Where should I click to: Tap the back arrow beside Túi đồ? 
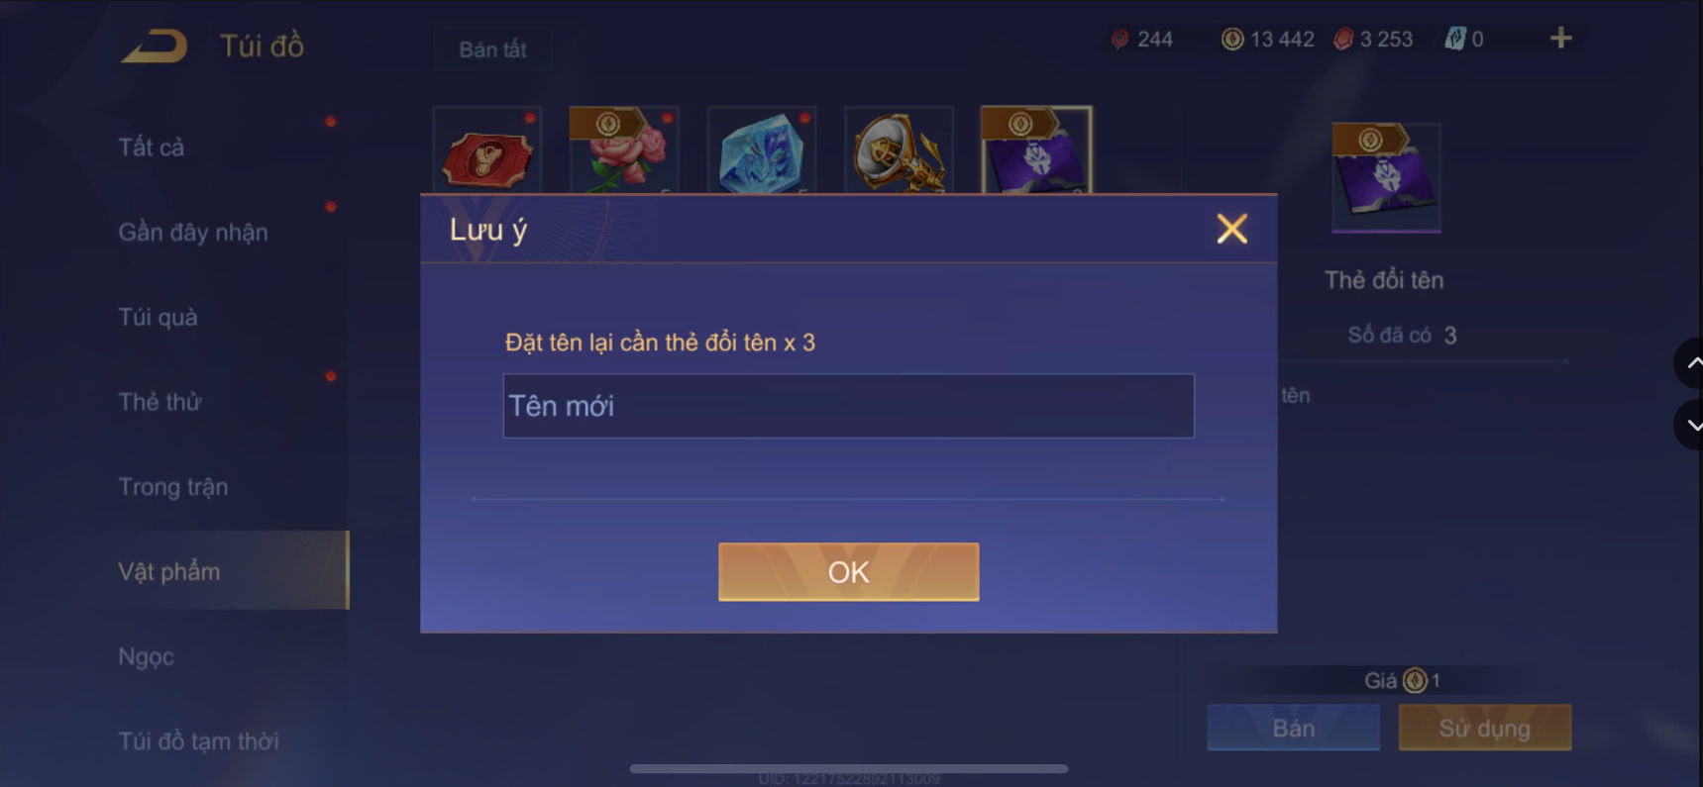155,46
